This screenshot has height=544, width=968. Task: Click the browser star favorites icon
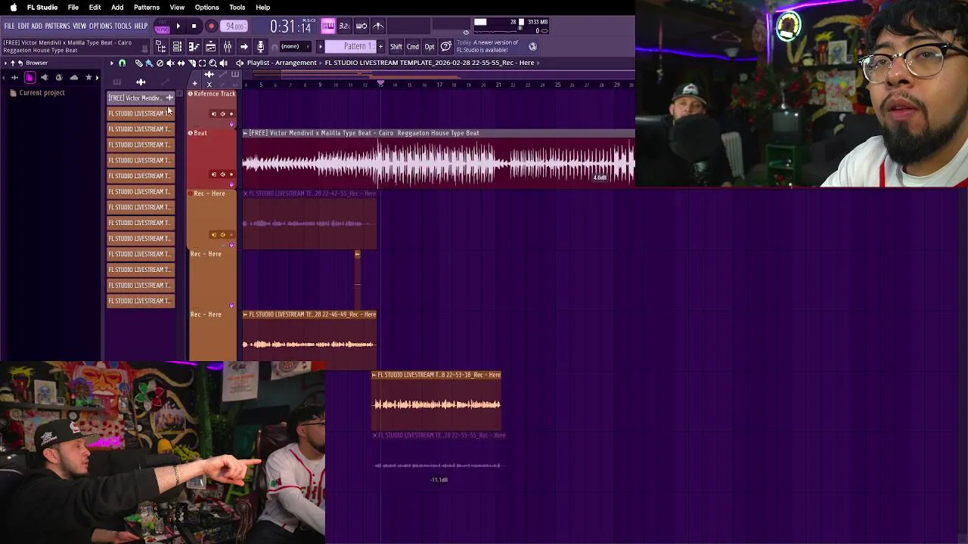(88, 78)
